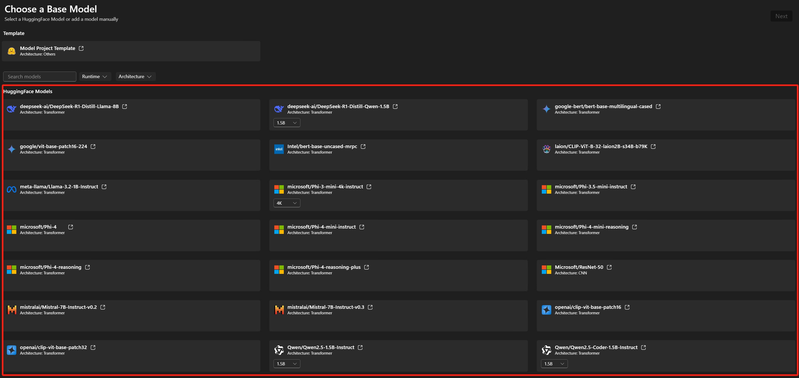Expand the 4K context dropdown under Phi-3-mini-4k-instruct

[286, 203]
